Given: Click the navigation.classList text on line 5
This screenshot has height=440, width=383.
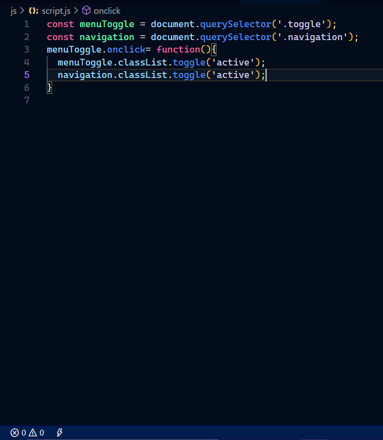Looking at the screenshot, I should pyautogui.click(x=113, y=75).
